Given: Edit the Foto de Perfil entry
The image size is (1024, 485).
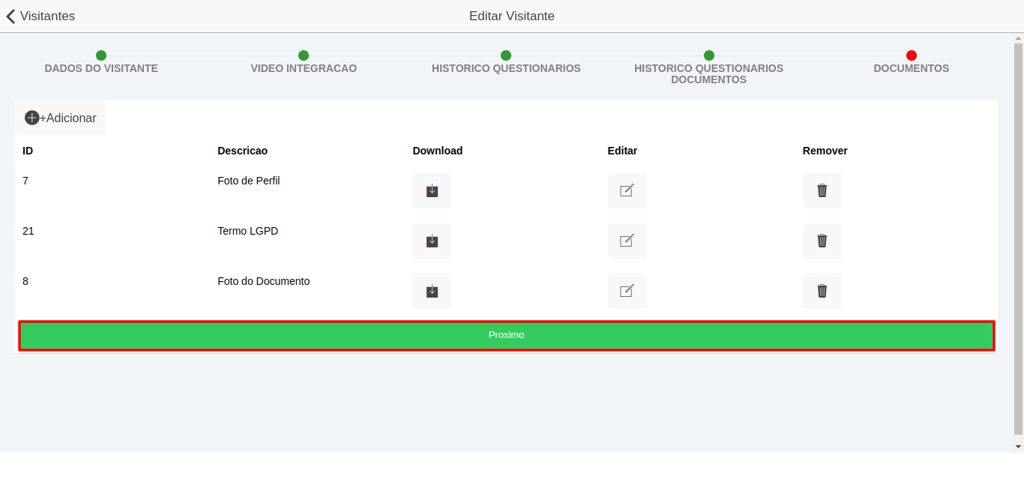Looking at the screenshot, I should click(627, 190).
